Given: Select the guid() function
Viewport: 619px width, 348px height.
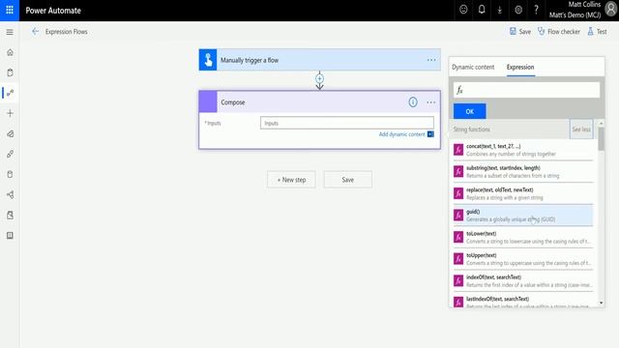Looking at the screenshot, I should 523,216.
